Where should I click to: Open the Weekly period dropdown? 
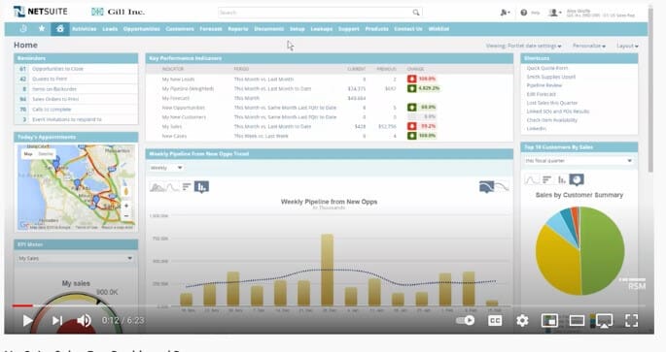pos(166,168)
